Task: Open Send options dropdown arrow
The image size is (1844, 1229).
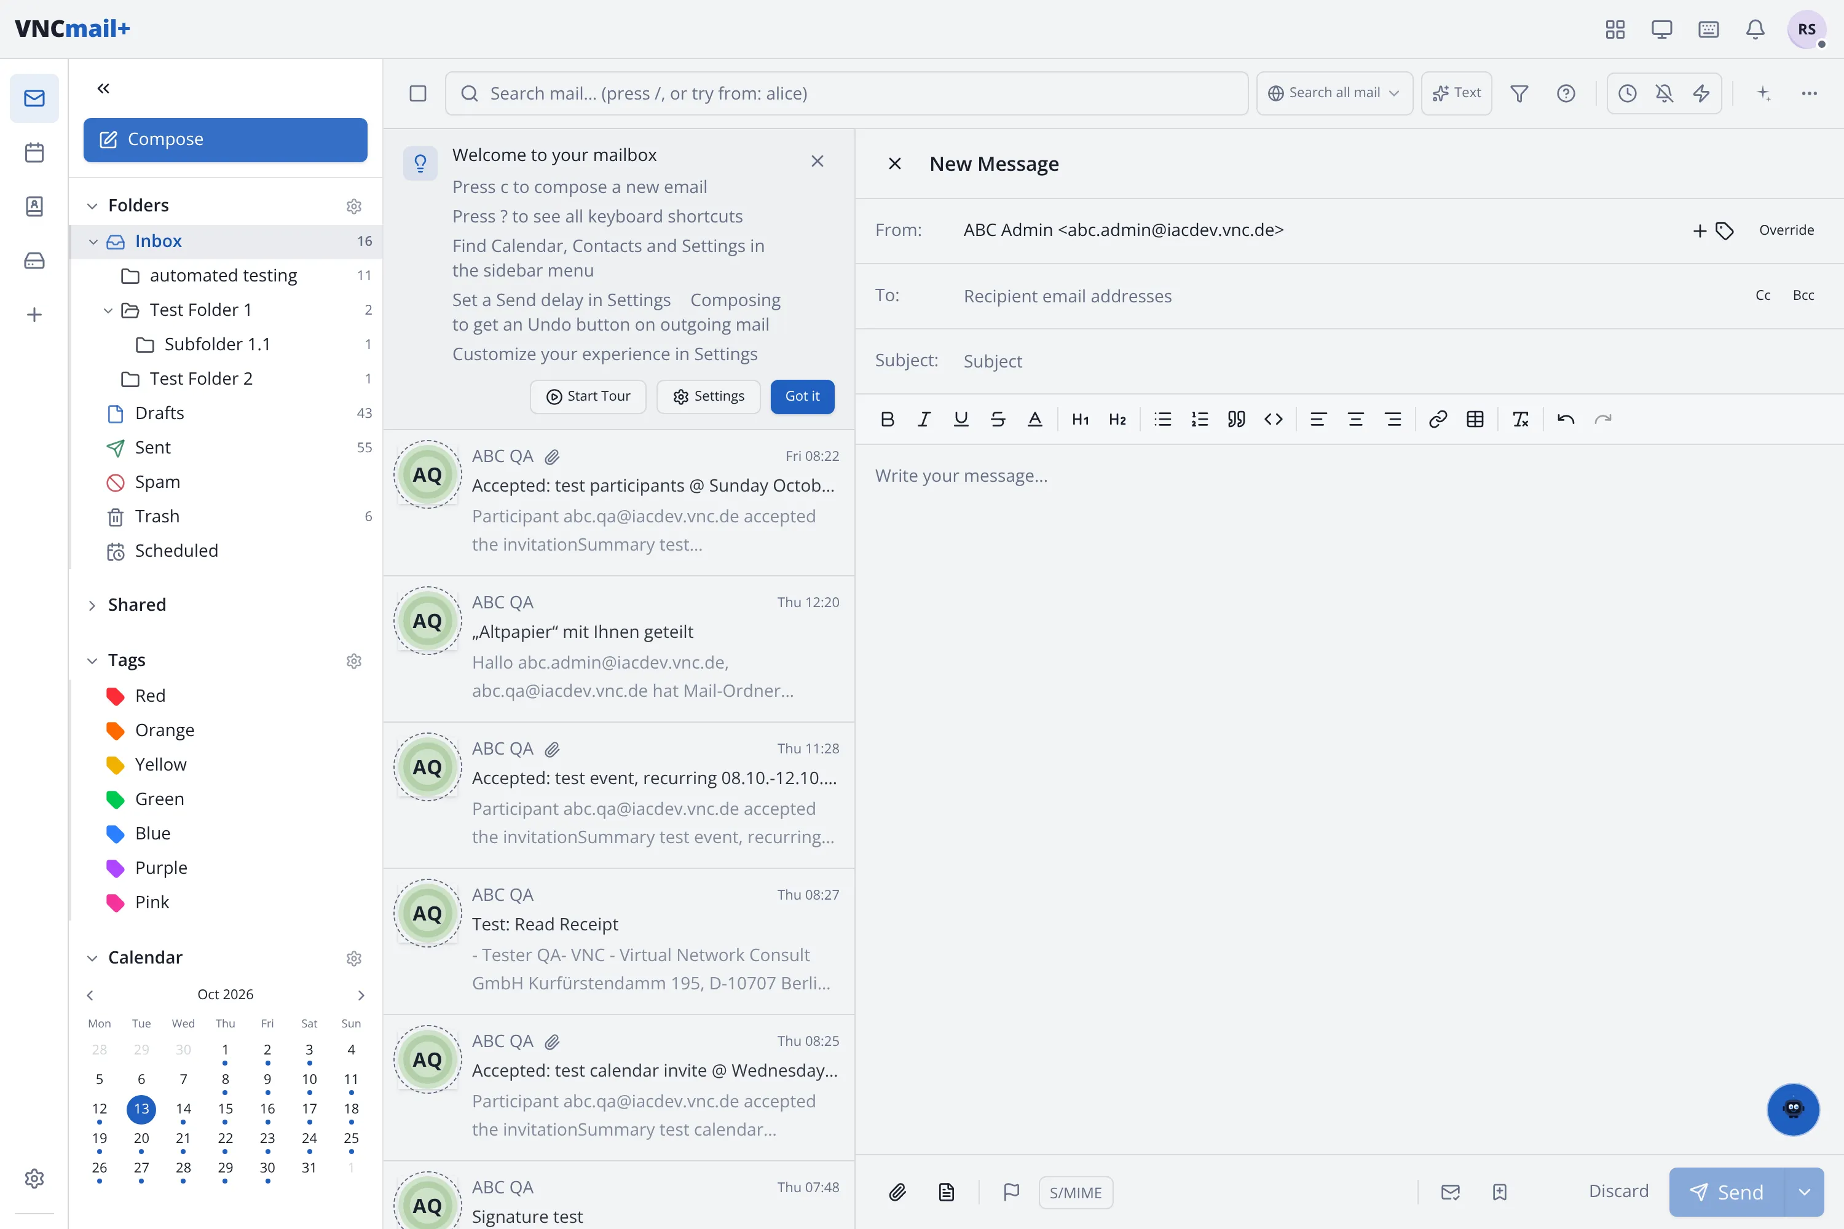Action: click(1804, 1192)
